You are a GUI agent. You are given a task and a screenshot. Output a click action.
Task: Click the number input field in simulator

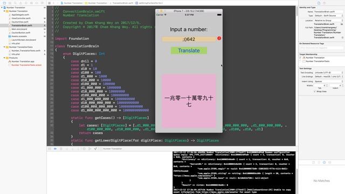coord(189,39)
